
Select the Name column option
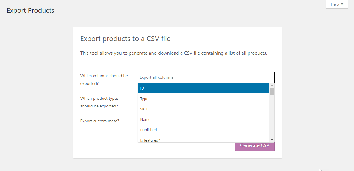pos(204,119)
